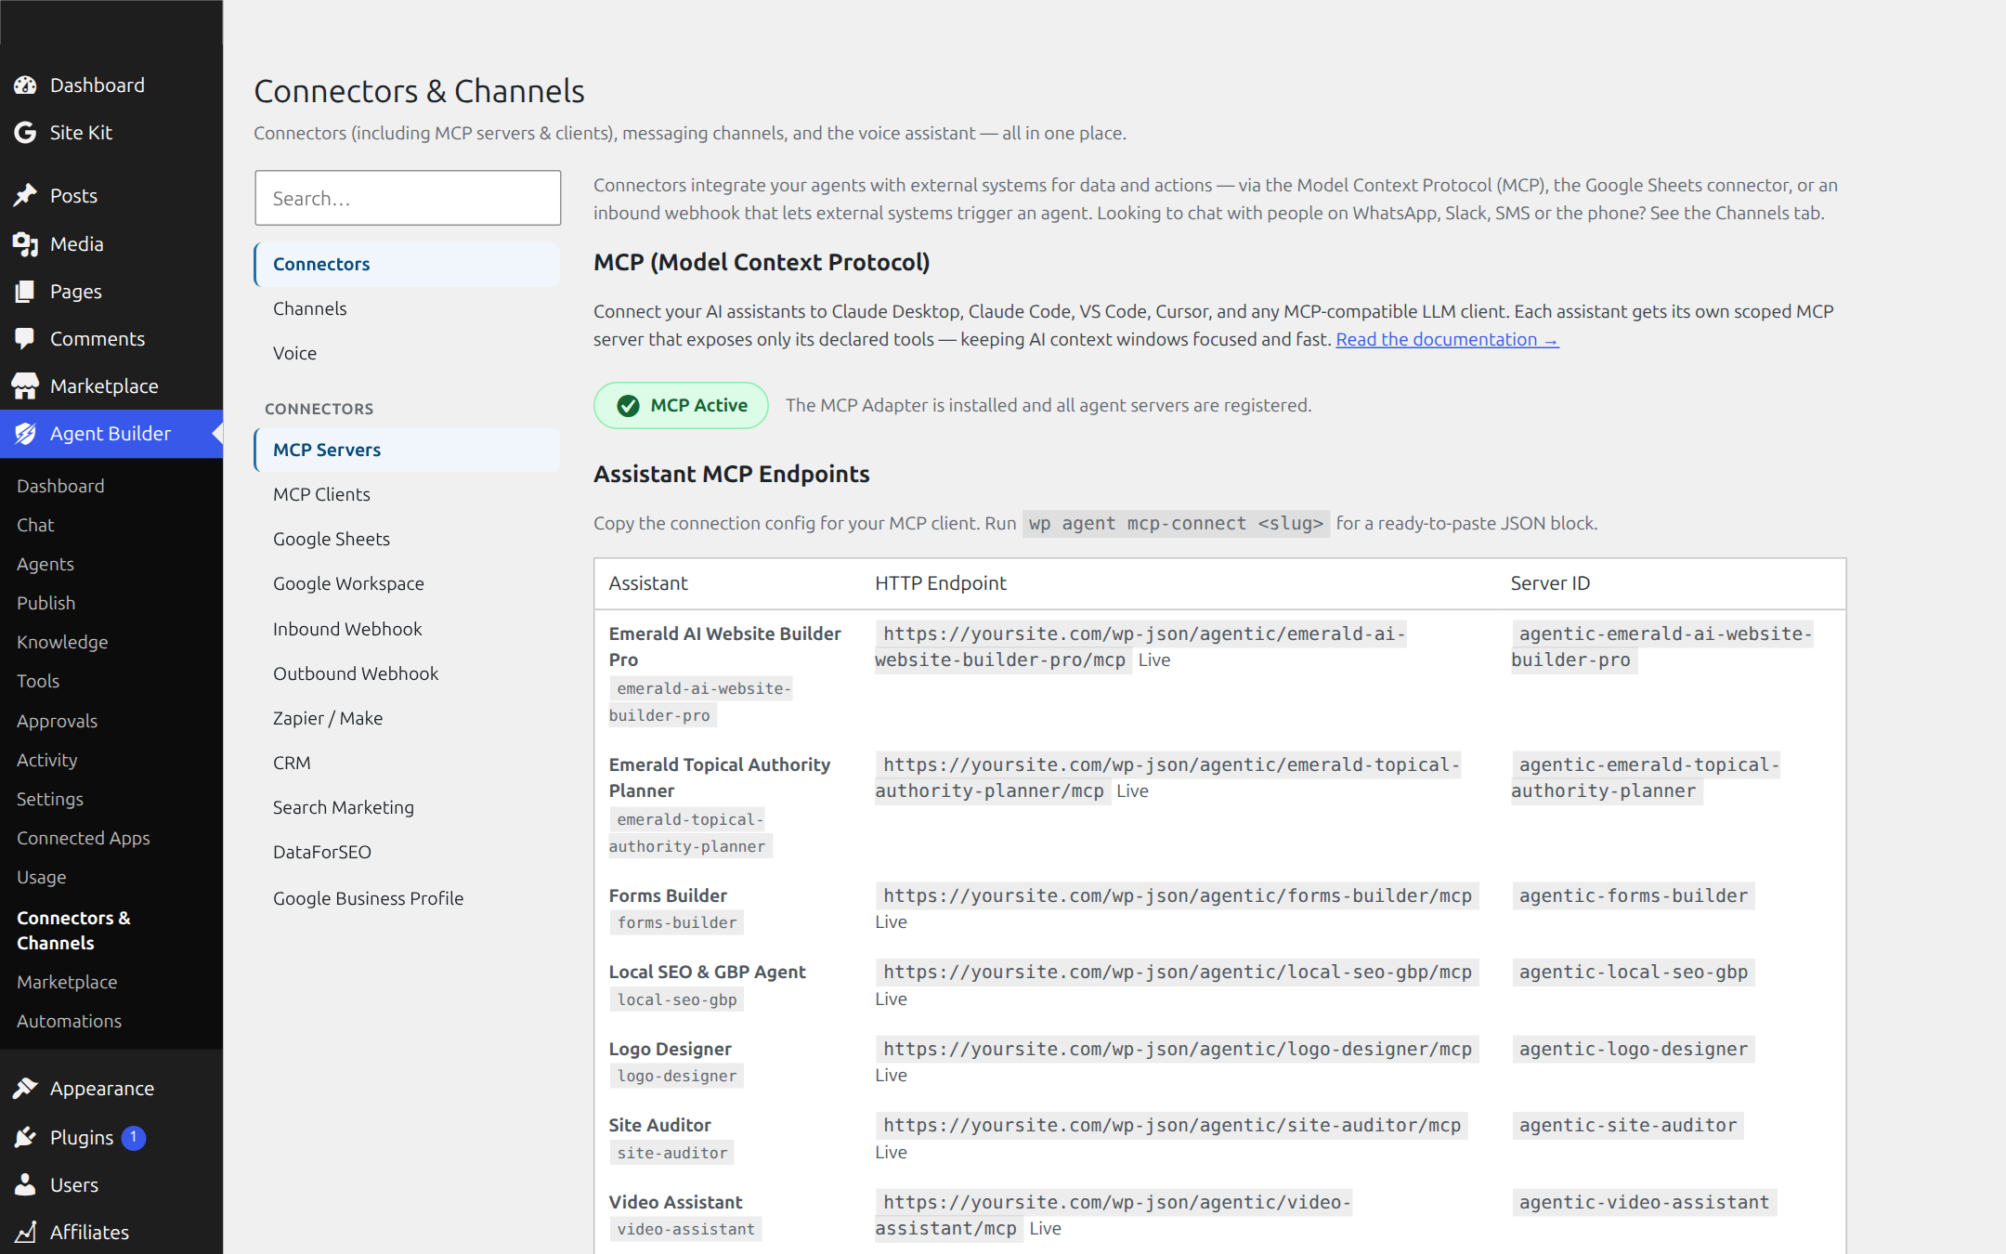The image size is (2006, 1254).
Task: Click the Pages icon in the sidebar
Action: coord(25,292)
